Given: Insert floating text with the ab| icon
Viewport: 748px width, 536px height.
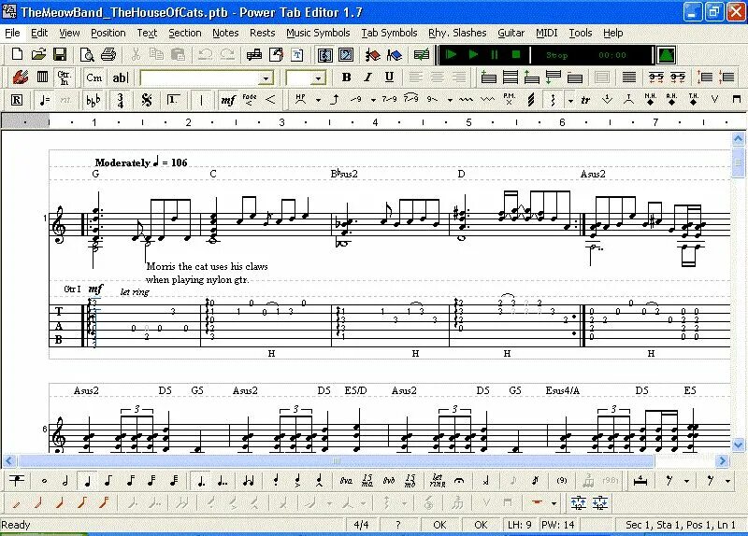Looking at the screenshot, I should (121, 77).
